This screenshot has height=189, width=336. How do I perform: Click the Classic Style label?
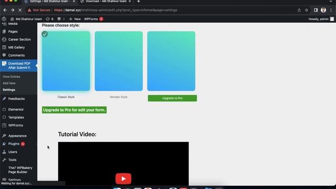coord(66,97)
